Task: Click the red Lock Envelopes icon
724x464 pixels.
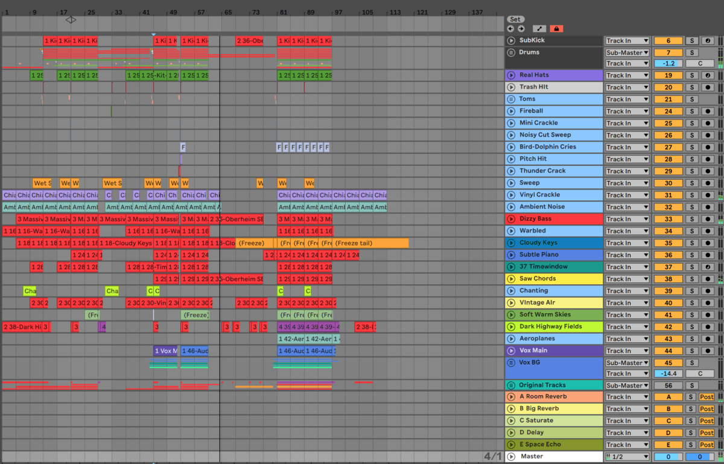Action: point(556,28)
